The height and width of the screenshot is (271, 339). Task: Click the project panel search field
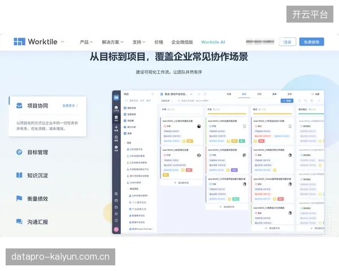[138, 100]
